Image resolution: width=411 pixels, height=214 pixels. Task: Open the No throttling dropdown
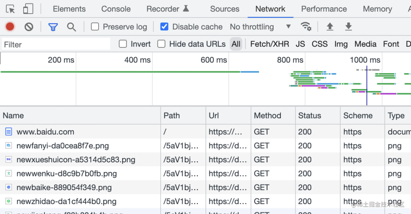(x=260, y=27)
